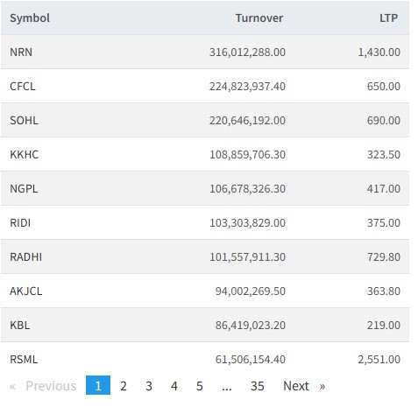This screenshot has width=418, height=414.
Task: Click the AKJCL symbol
Action: [x=26, y=291]
